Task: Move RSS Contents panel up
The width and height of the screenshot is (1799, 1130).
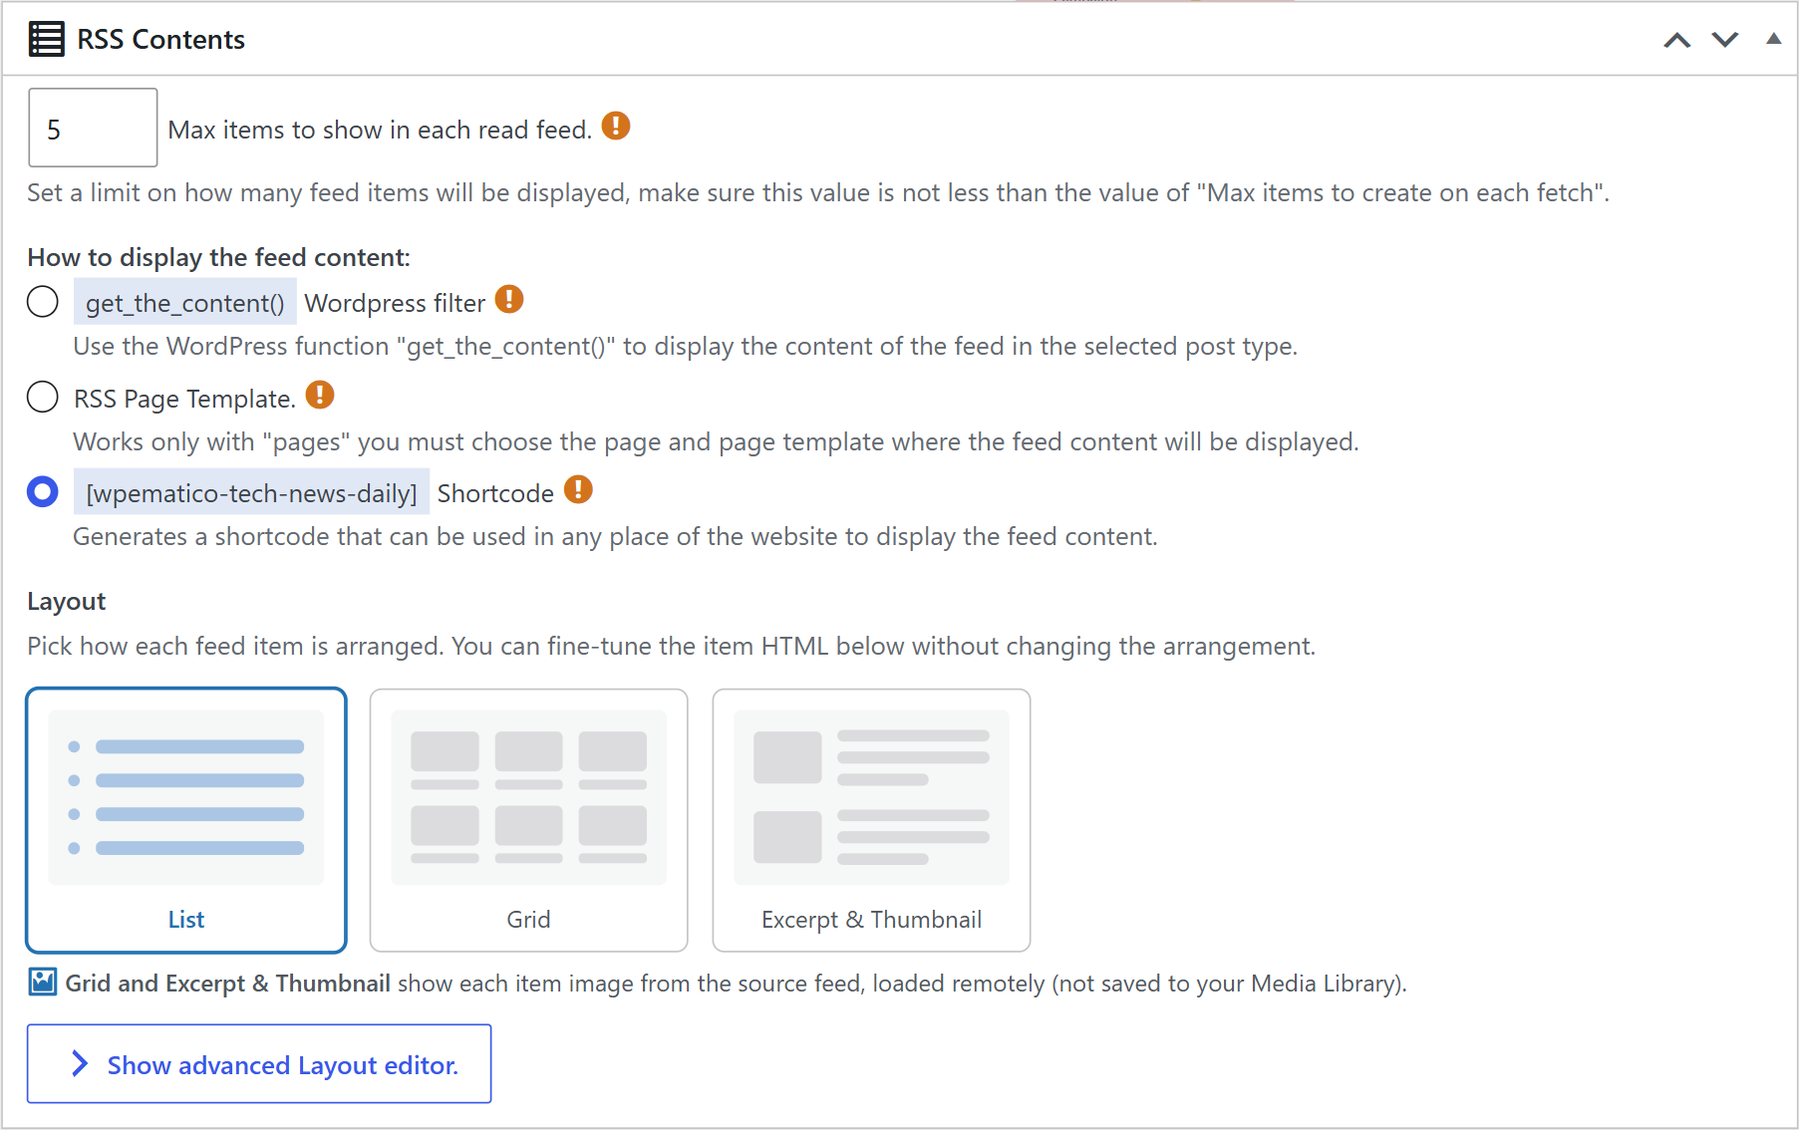Action: click(x=1677, y=40)
